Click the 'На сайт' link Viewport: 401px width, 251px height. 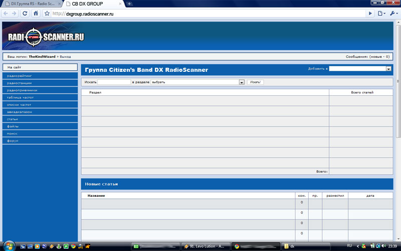tap(40, 67)
